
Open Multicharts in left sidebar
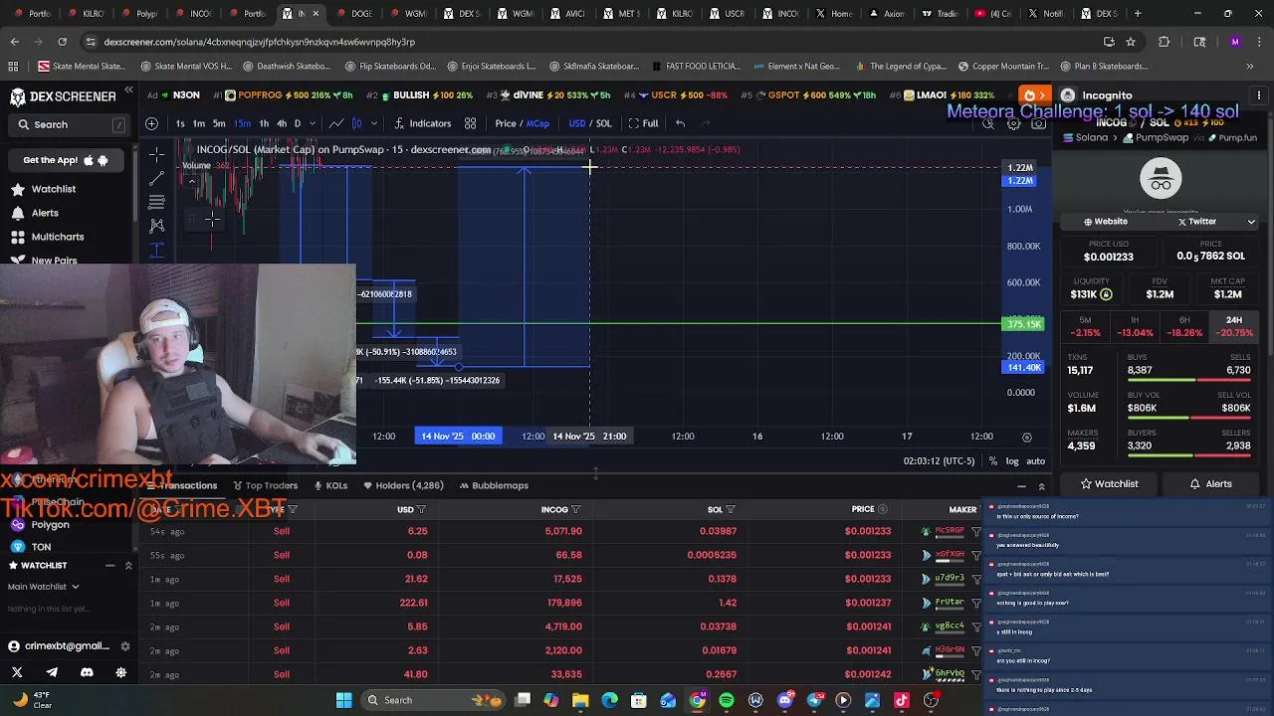(58, 237)
